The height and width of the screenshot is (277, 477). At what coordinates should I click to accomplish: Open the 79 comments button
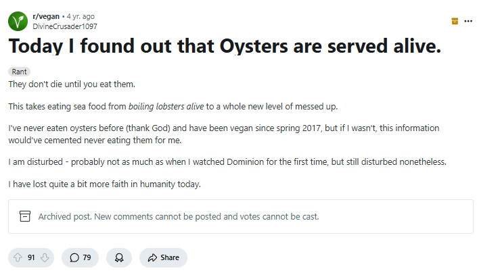[x=80, y=257]
